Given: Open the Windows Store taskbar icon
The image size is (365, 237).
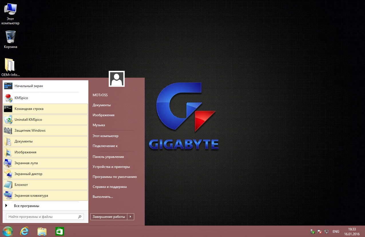Looking at the screenshot, I should pos(59,231).
